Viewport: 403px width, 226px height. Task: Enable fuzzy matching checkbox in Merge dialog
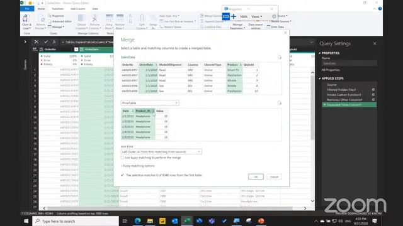point(122,158)
